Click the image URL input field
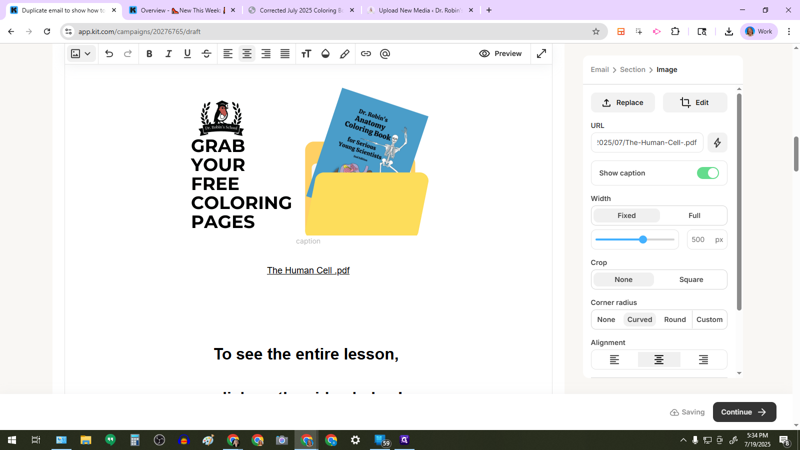Image resolution: width=800 pixels, height=450 pixels. [646, 142]
